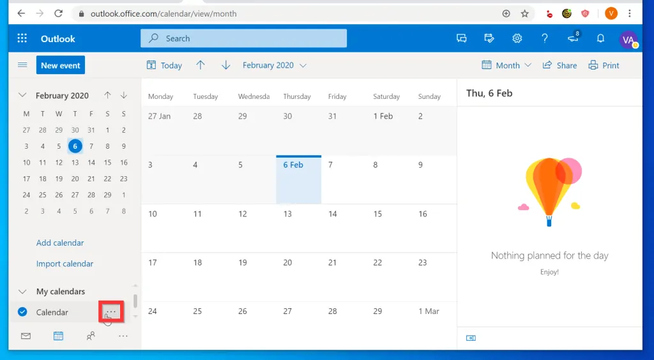
Task: Go to the previous month with up arrow in toolbar
Action: click(201, 65)
